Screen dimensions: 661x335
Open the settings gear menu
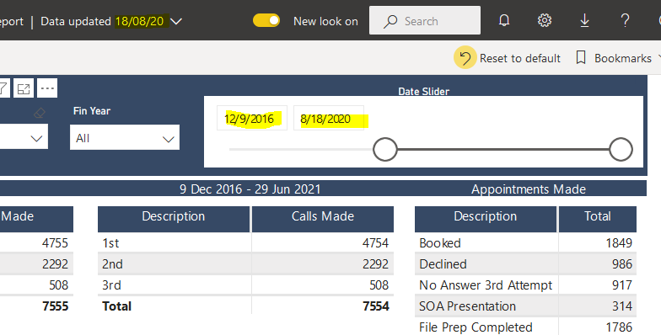click(545, 20)
